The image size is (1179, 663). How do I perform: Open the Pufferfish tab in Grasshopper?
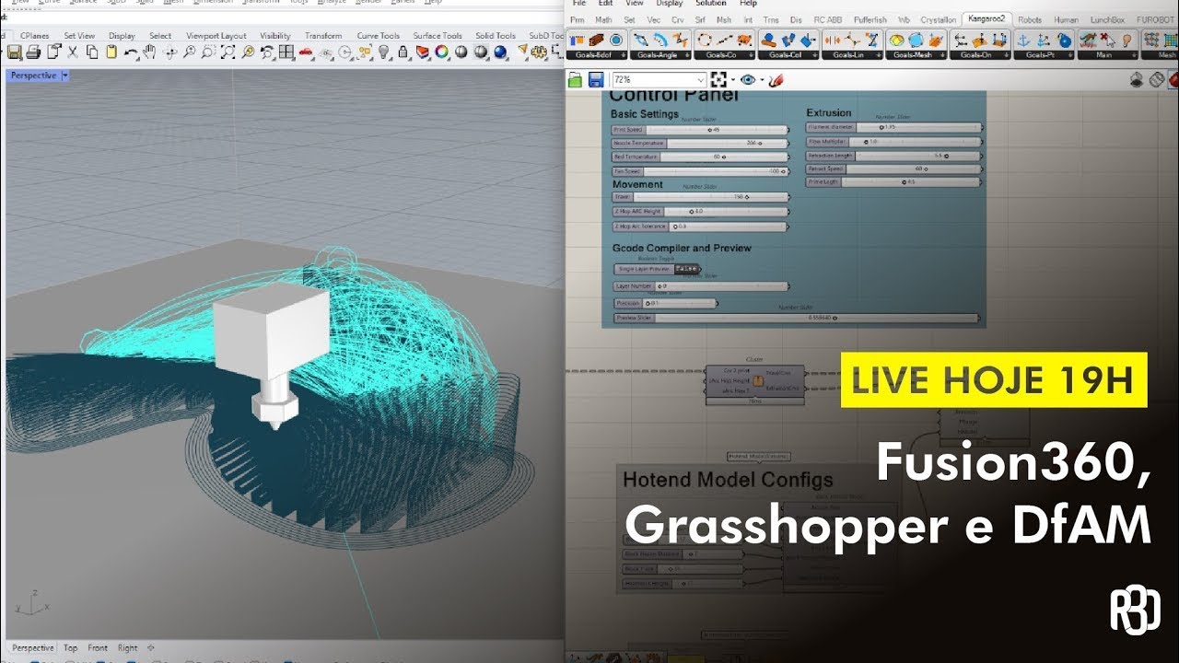(870, 19)
